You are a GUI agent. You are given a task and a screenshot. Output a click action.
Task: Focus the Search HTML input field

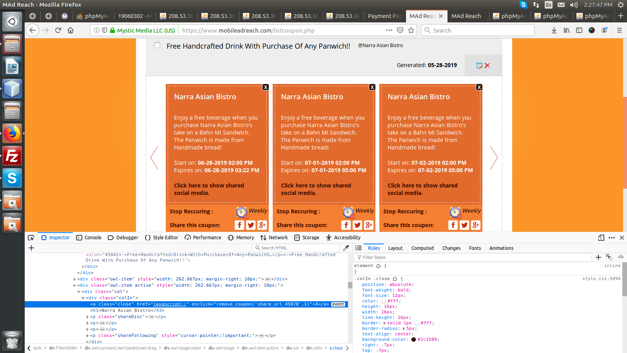[x=296, y=248]
